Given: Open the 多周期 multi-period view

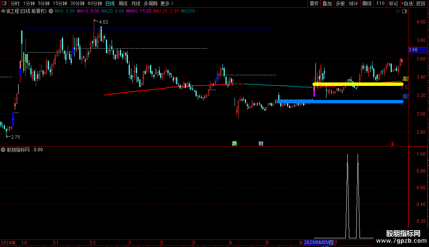Looking at the screenshot, I should (150, 3).
